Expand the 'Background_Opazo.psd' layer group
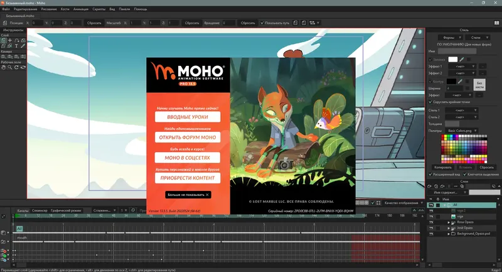This screenshot has height=272, width=502. pyautogui.click(x=449, y=234)
